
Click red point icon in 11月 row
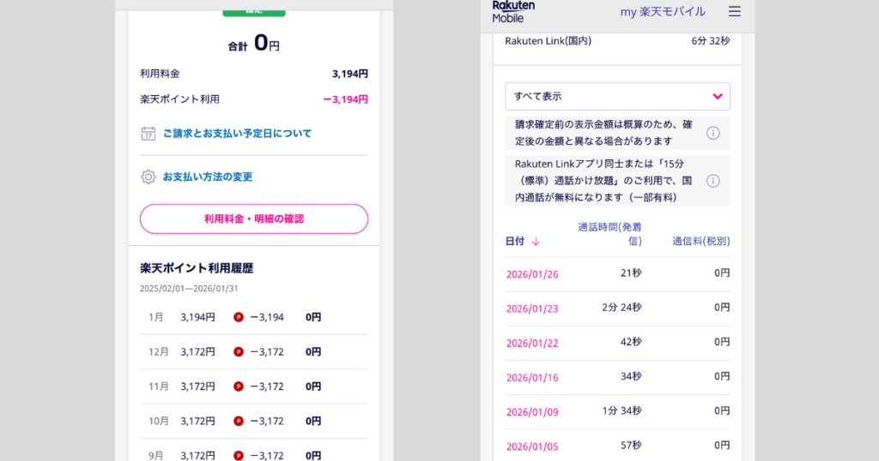tap(239, 386)
